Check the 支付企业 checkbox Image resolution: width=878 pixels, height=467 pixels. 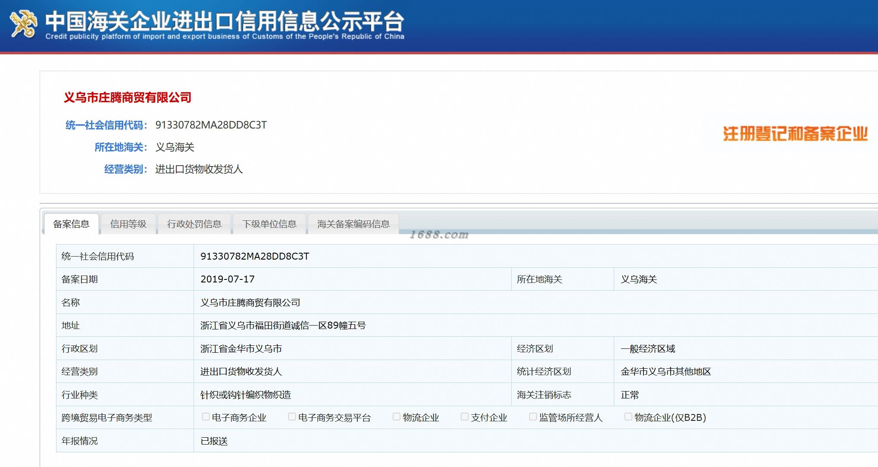click(x=464, y=417)
